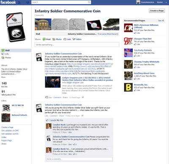Open the profile thumbnail in top bar
This screenshot has height=164, width=169.
[x=138, y=2]
